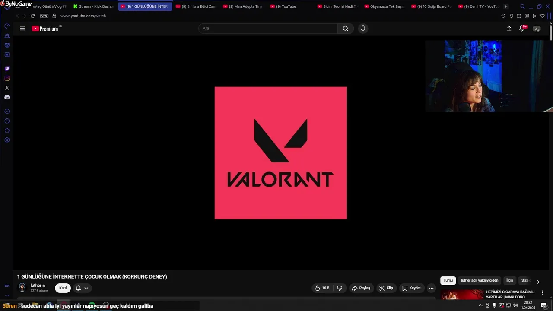Click the address bar URL
The height and width of the screenshot is (311, 553).
tap(83, 16)
